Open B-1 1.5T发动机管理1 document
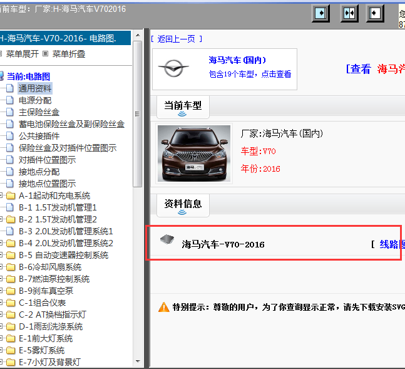Image resolution: width=405 pixels, height=369 pixels. click(x=58, y=207)
